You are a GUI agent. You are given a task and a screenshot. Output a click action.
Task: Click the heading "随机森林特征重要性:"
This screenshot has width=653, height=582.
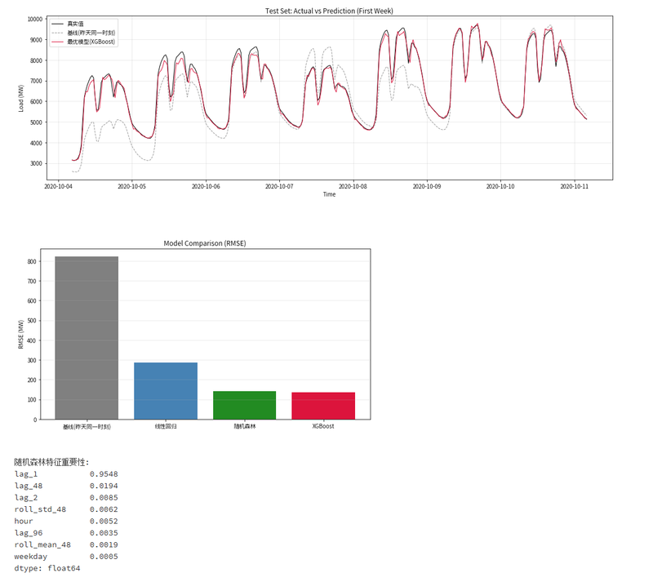coord(51,462)
